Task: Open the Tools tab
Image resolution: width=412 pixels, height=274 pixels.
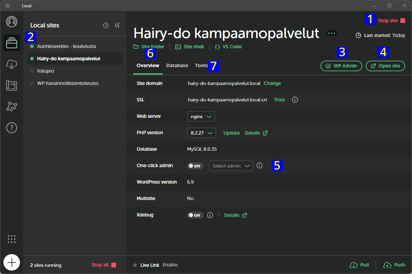Action: (201, 65)
